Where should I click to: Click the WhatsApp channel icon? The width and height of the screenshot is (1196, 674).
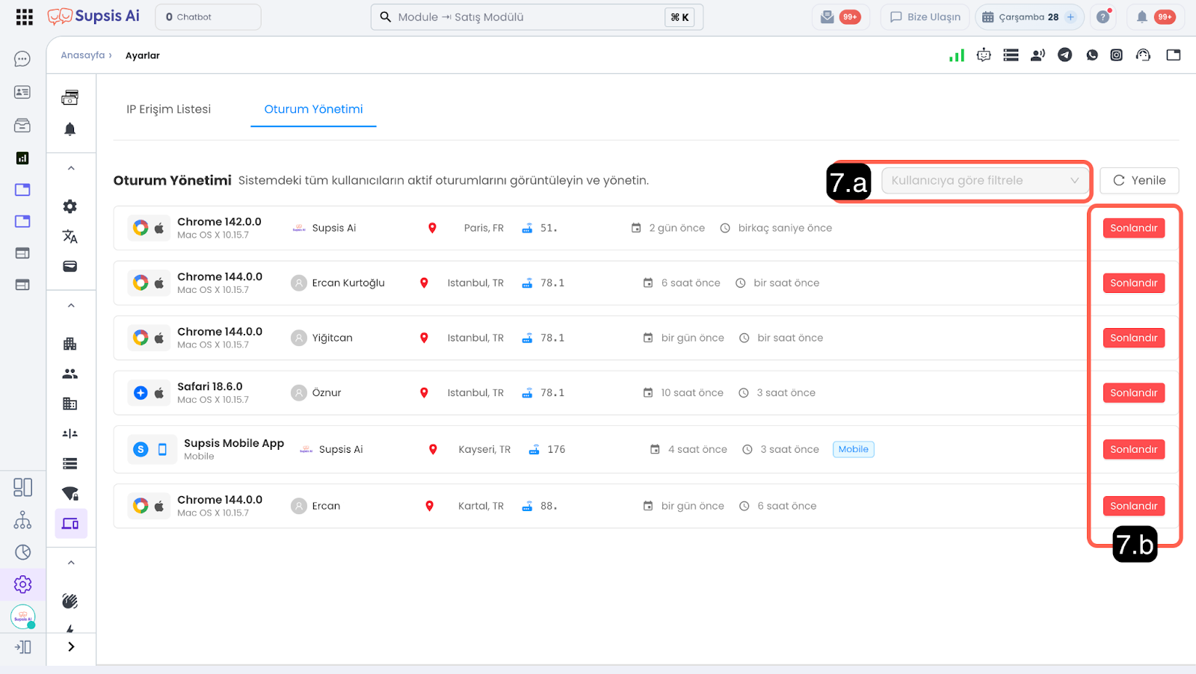pos(1092,55)
